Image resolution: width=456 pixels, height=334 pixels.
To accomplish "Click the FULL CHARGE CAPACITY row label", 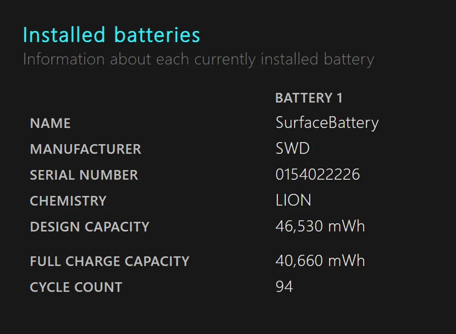I will pos(109,261).
